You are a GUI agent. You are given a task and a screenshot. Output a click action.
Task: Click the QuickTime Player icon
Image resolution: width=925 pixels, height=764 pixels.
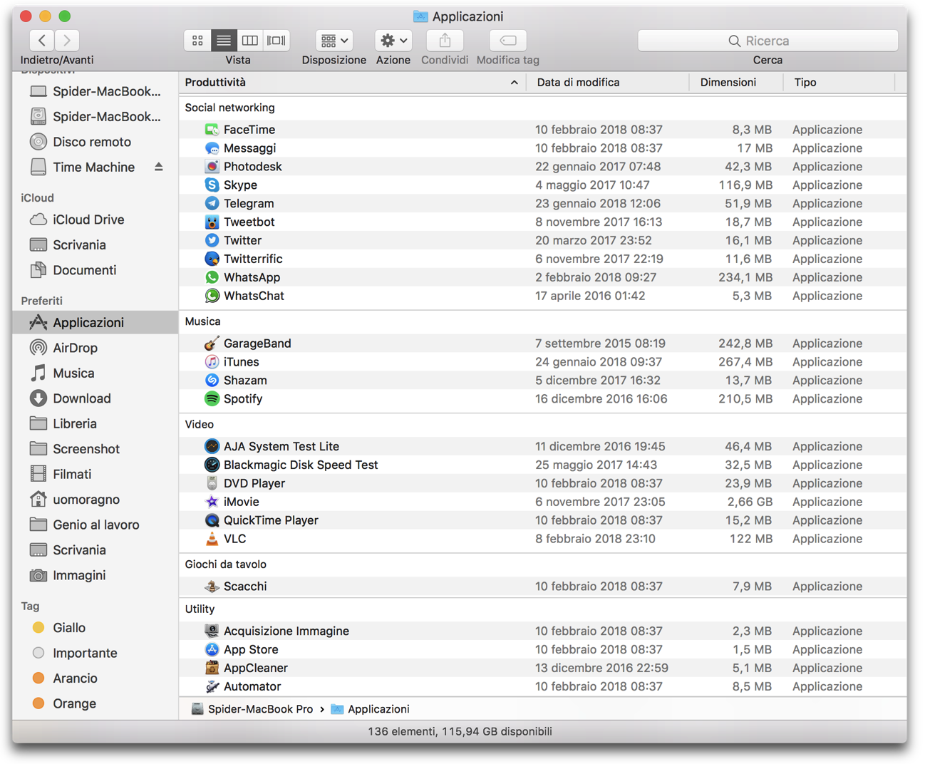point(212,520)
